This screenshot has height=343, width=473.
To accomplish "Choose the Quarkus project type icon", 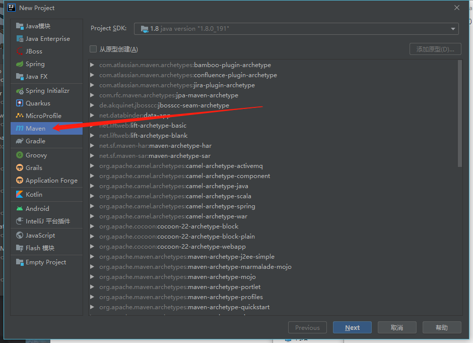I will tap(20, 103).
